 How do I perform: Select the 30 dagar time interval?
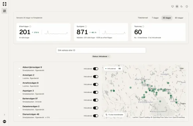(x=167, y=18)
